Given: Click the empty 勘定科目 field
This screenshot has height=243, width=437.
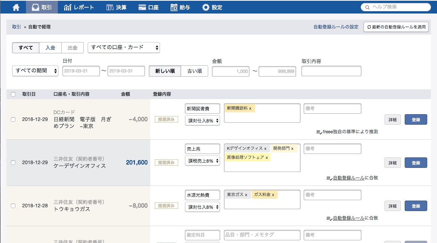Looking at the screenshot, I should point(202,235).
